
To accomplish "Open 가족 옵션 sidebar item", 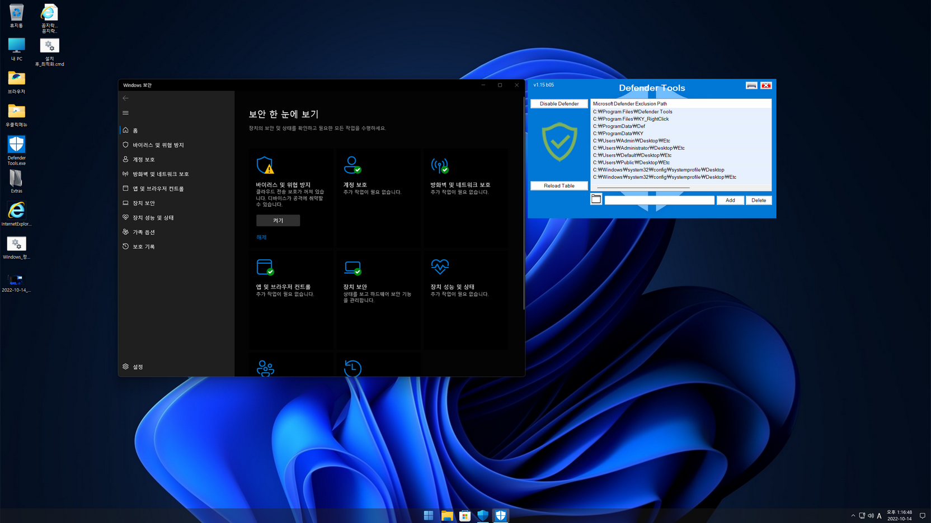I will (176, 232).
